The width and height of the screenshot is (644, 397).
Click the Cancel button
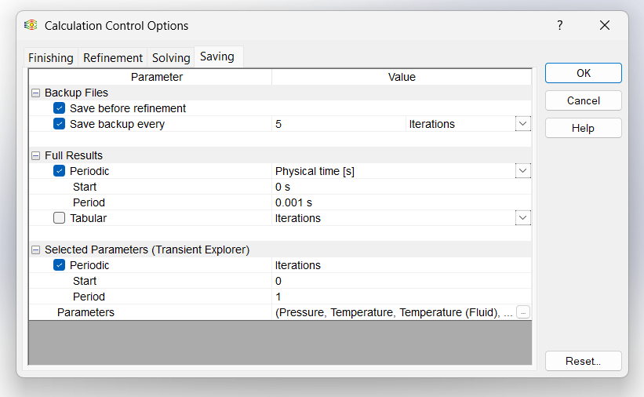click(x=584, y=100)
